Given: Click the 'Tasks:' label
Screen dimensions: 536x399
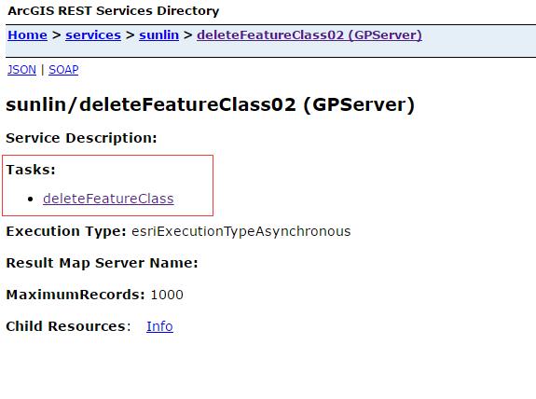Looking at the screenshot, I should [31, 170].
